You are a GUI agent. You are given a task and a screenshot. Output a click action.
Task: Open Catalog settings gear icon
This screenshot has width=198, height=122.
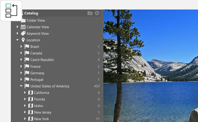97,13
